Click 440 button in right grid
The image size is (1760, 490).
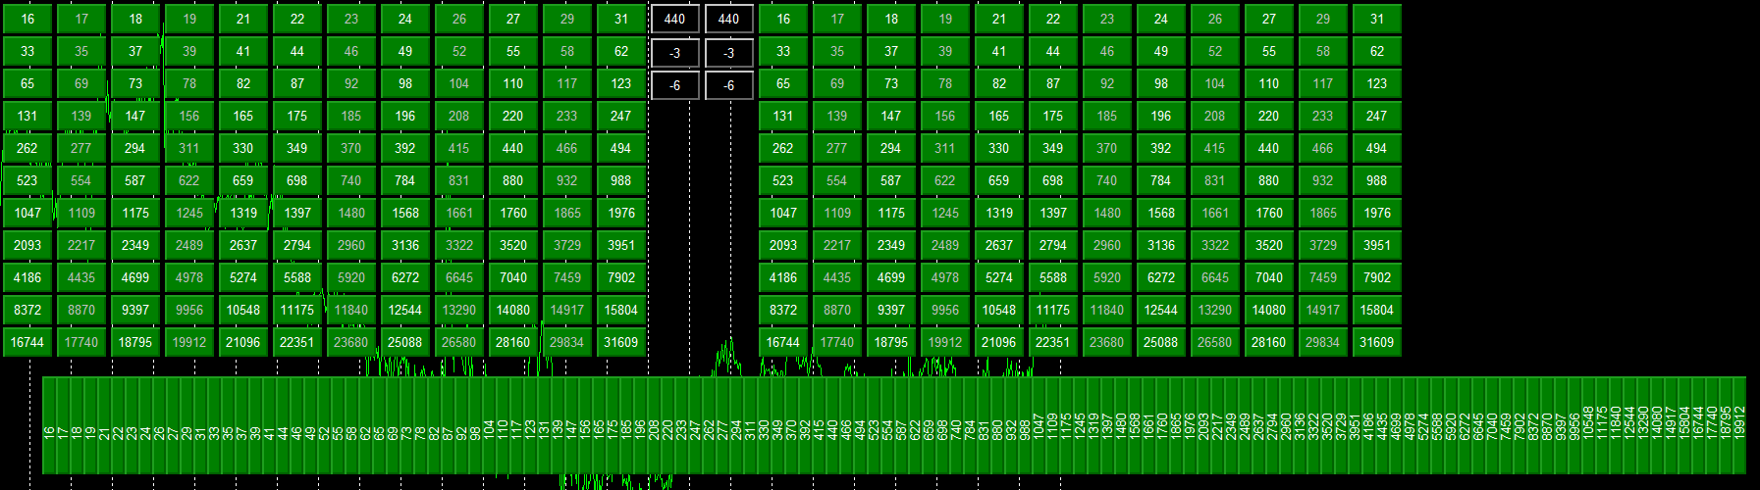(x=1269, y=148)
